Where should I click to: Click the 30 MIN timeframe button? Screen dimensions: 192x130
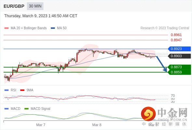(35, 6)
